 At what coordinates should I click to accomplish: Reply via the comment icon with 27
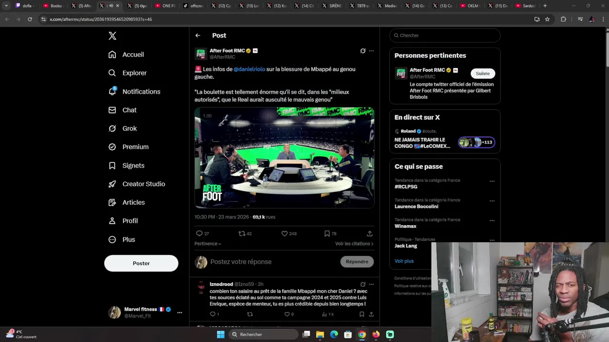[203, 234]
